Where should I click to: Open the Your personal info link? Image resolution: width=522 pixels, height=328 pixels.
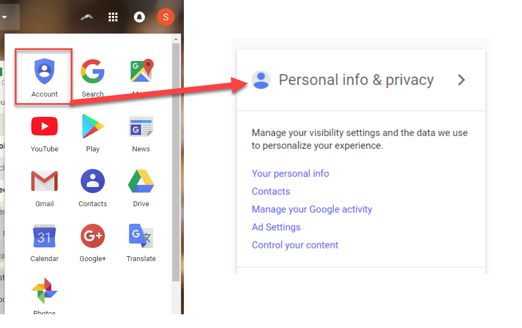(x=290, y=173)
